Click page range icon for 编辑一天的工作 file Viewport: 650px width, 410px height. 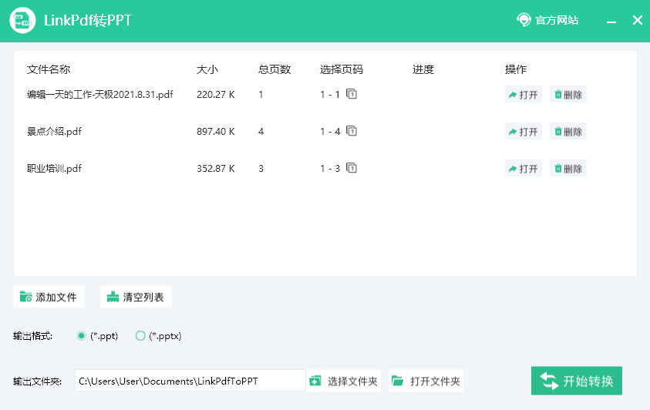[x=352, y=94]
